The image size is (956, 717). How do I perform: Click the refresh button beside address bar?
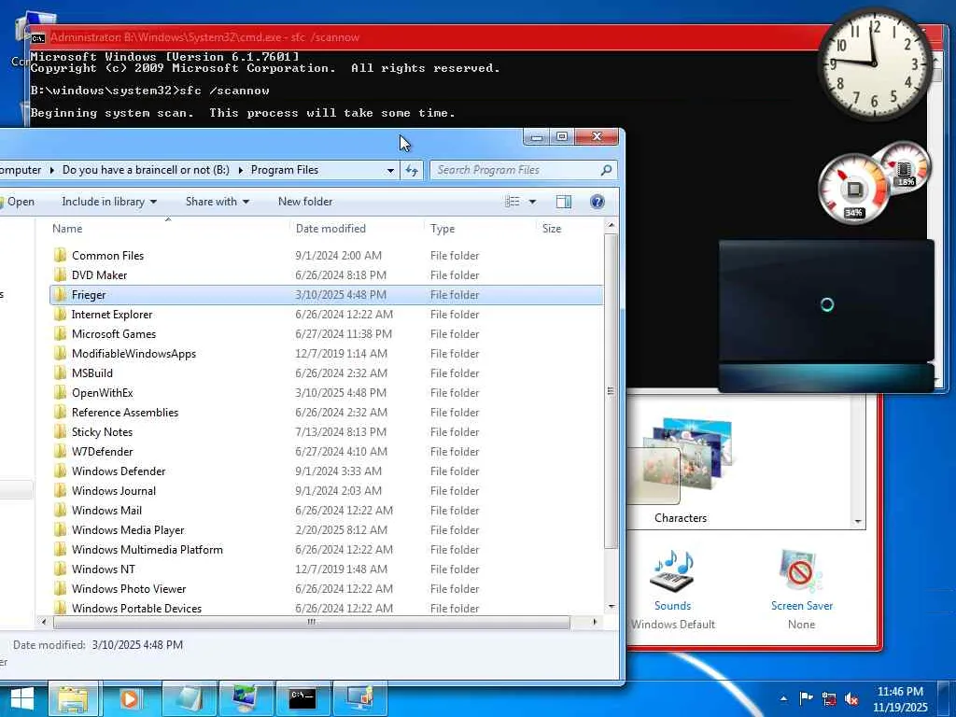412,170
